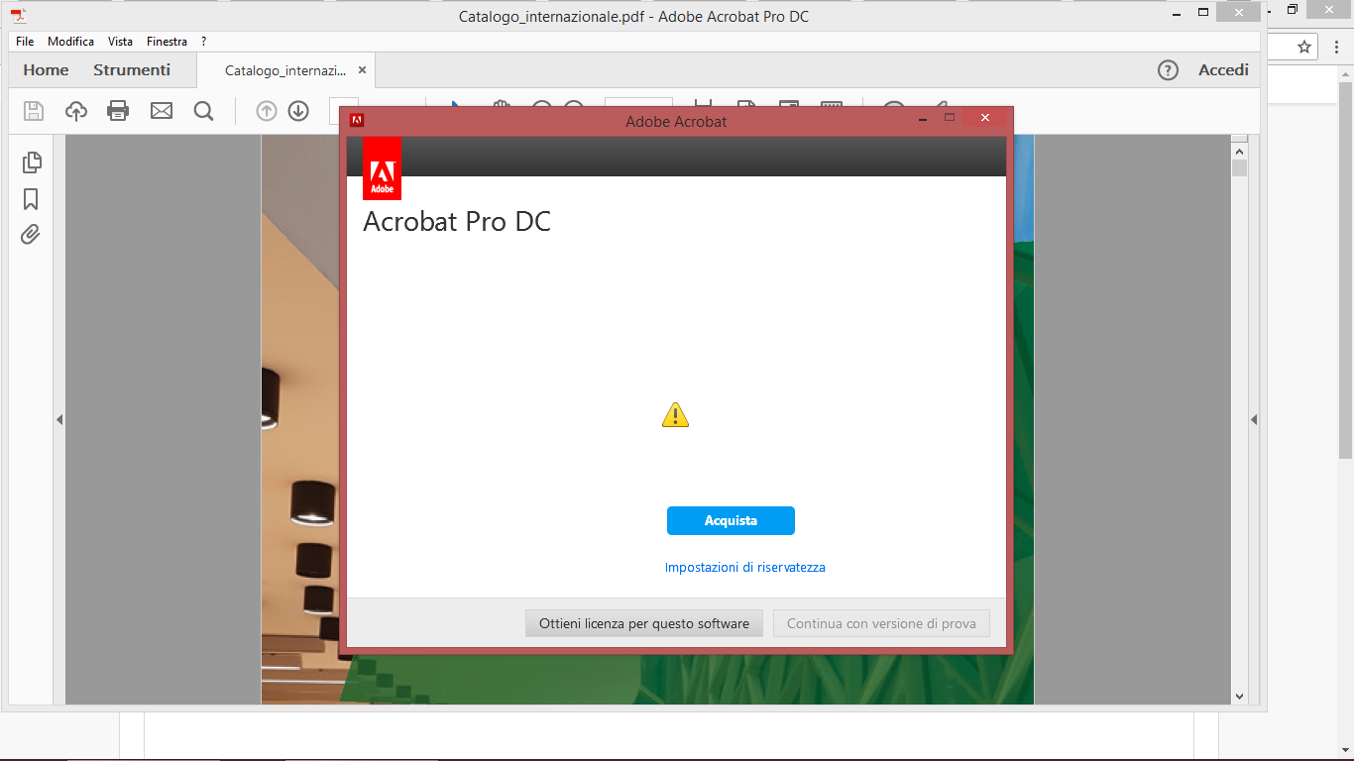Screen dimensions: 1354x761
Task: Click the help question mark icon
Action: click(x=1169, y=70)
